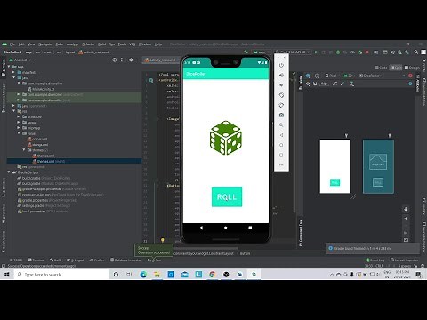The height and width of the screenshot is (320, 427).
Task: Click the view options eye icon in designer
Action: [308, 84]
